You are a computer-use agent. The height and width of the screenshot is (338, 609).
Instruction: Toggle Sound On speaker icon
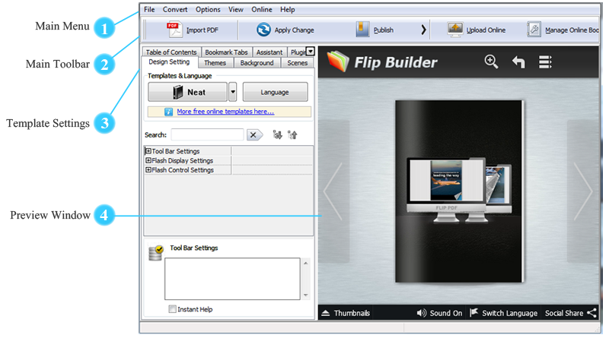[x=422, y=313]
